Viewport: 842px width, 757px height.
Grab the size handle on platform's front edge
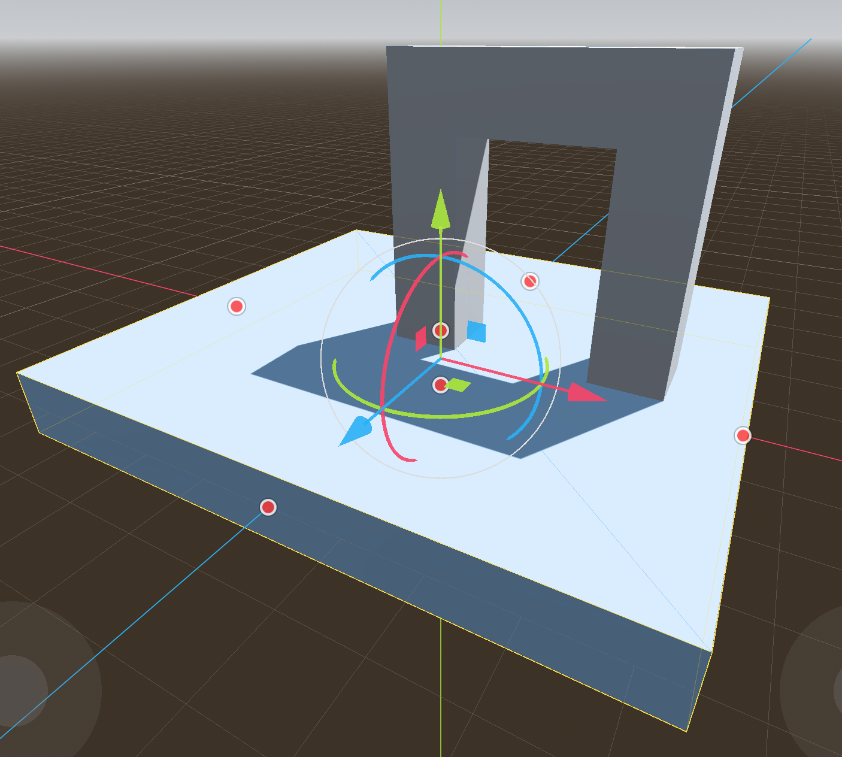click(x=268, y=507)
